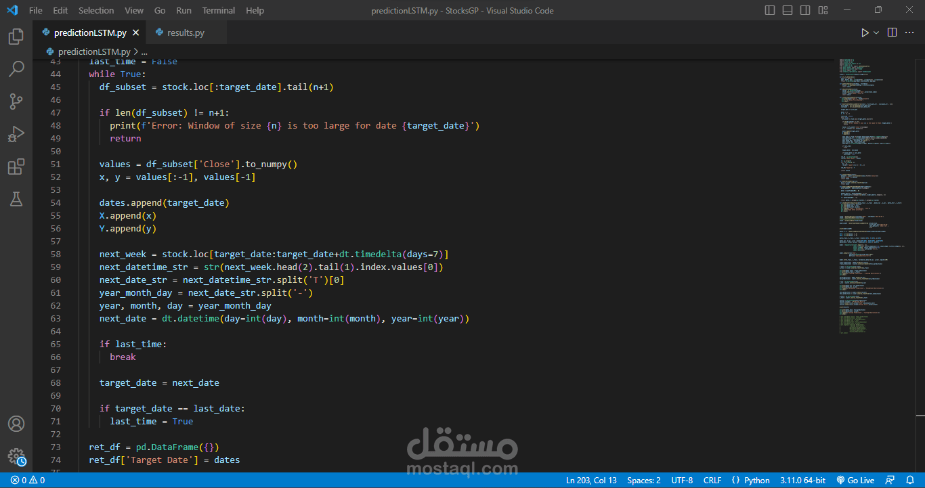The height and width of the screenshot is (488, 925).
Task: Open the Go menu
Action: [x=160, y=10]
